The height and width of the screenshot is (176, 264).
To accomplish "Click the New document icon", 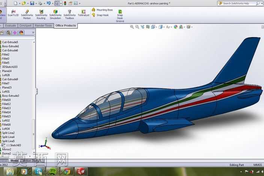I will pos(15,3).
